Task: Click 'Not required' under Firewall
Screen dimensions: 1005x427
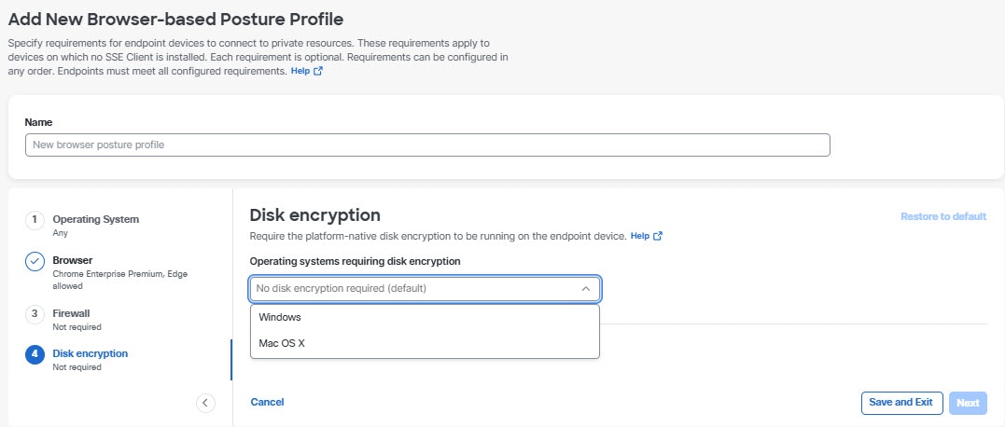Action: [x=77, y=327]
